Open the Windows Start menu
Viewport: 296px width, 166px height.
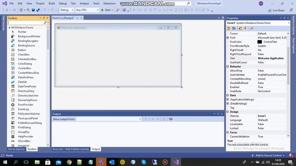tap(5, 162)
